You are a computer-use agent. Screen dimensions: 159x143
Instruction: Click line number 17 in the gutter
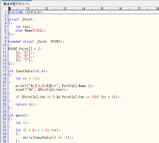point(4,71)
